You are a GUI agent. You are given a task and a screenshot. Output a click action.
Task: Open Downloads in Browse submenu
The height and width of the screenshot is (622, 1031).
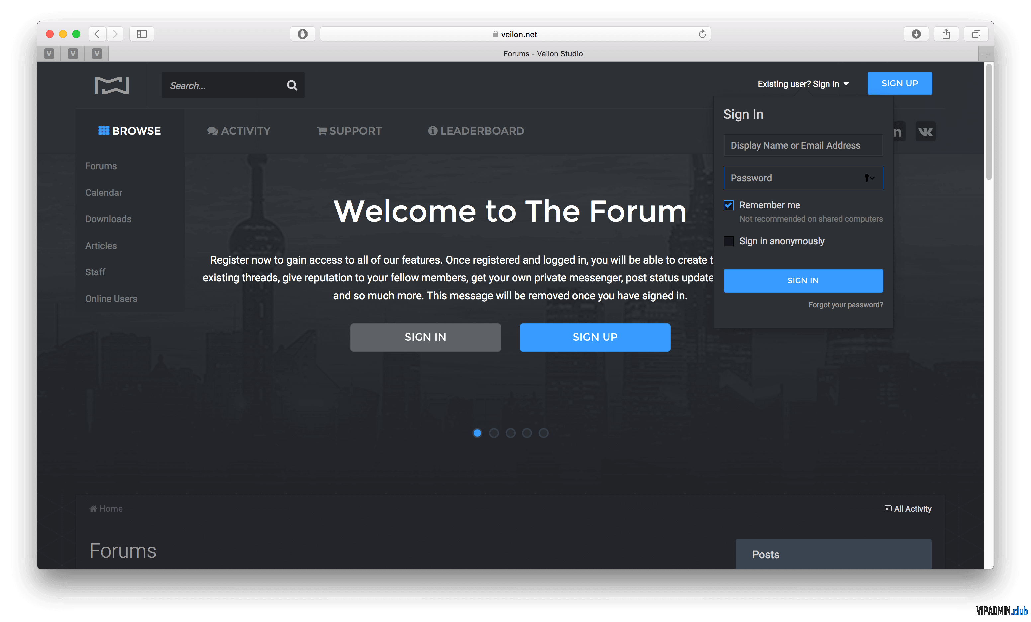[x=108, y=219]
